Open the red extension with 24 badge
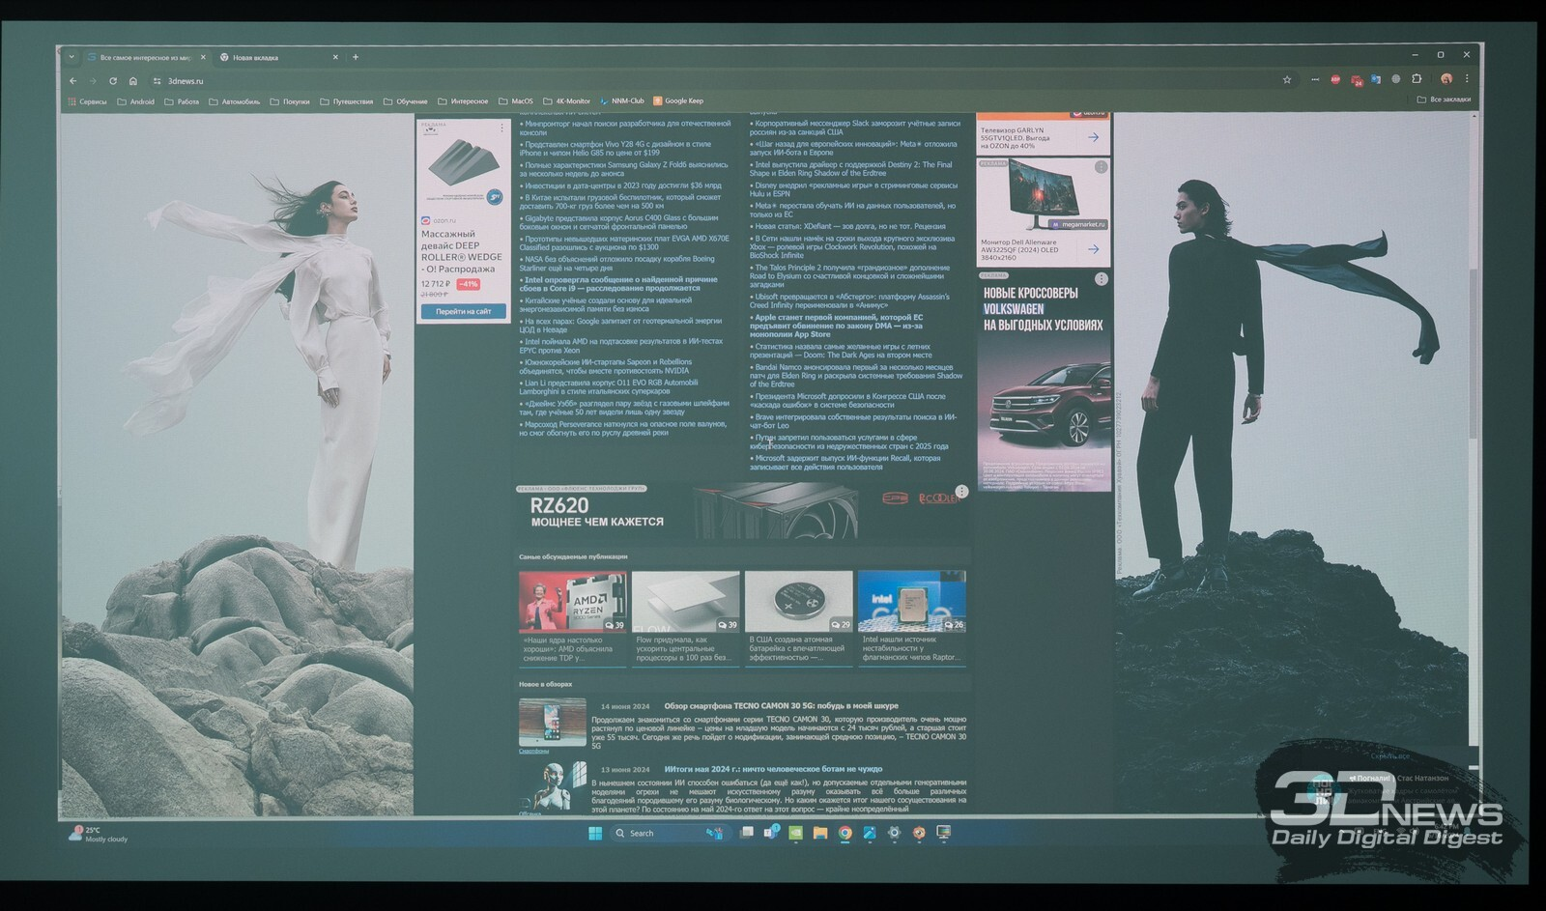 1356,80
